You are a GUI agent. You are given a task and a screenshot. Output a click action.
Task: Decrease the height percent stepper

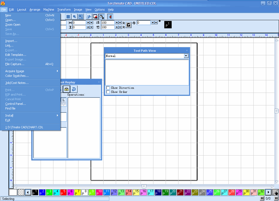pyautogui.click(x=120, y=27)
